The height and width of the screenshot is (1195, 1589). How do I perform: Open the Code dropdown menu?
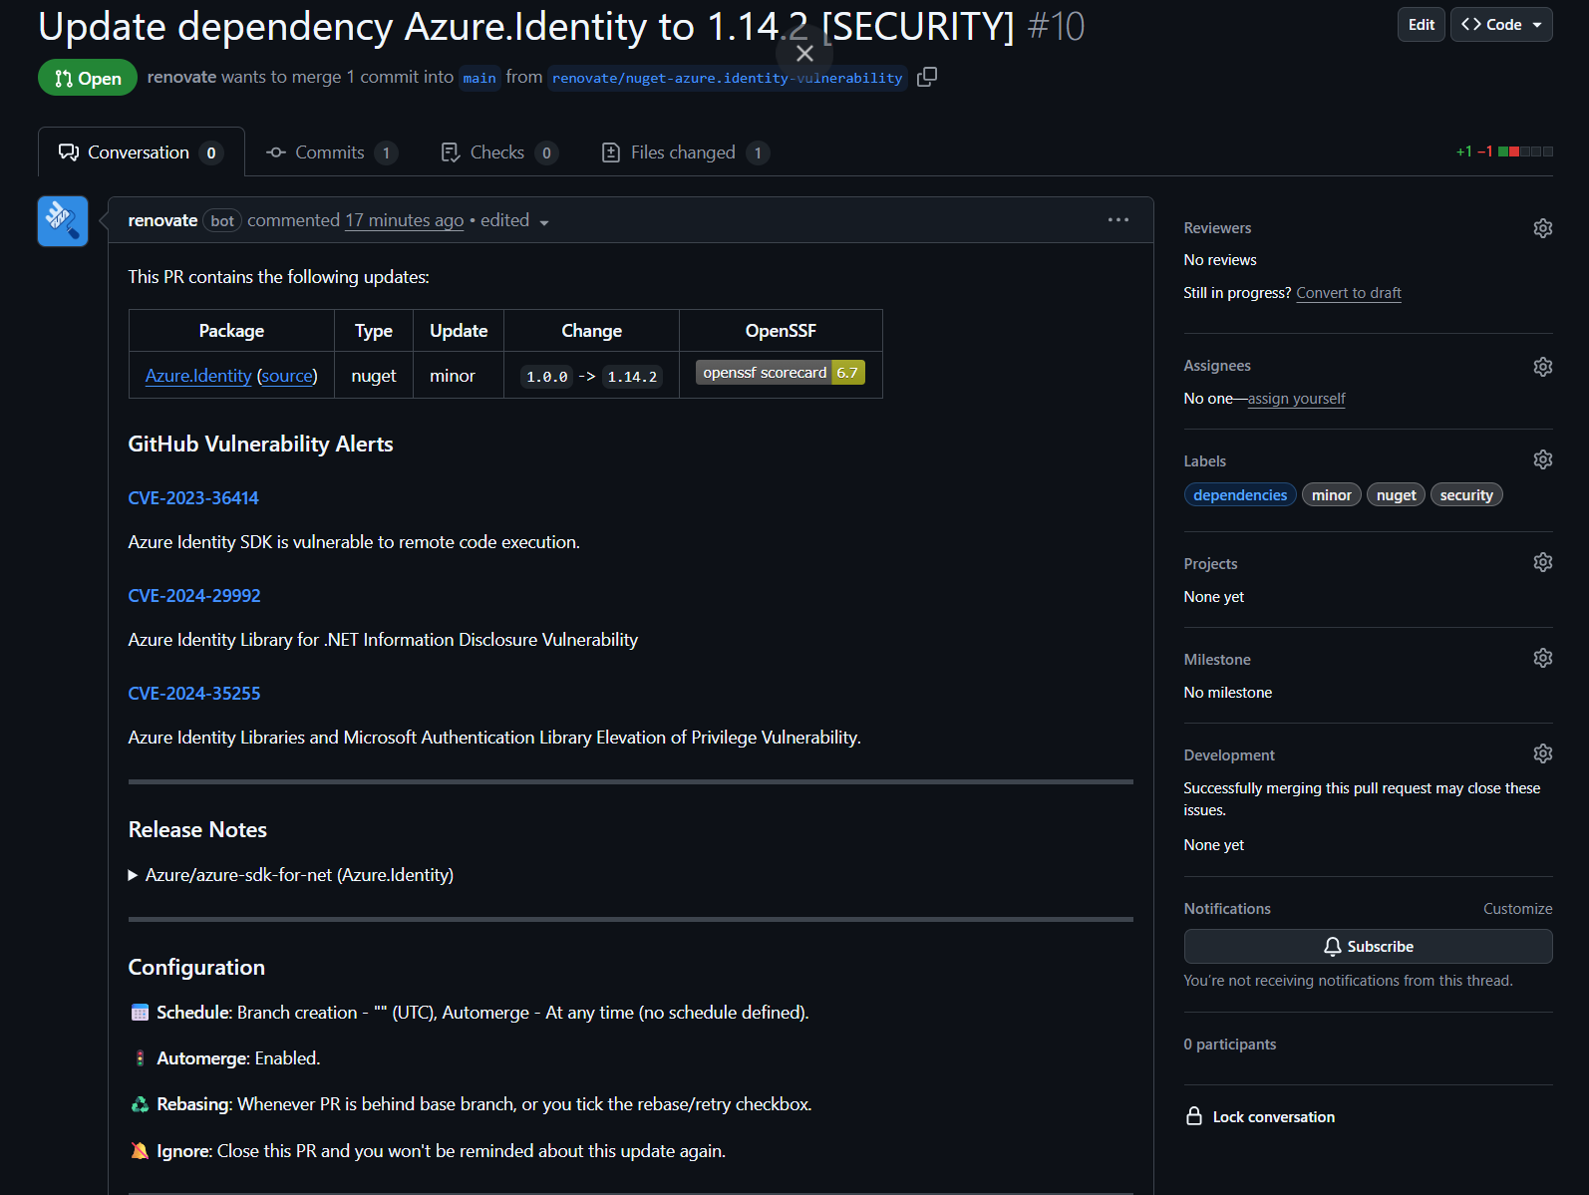1501,25
